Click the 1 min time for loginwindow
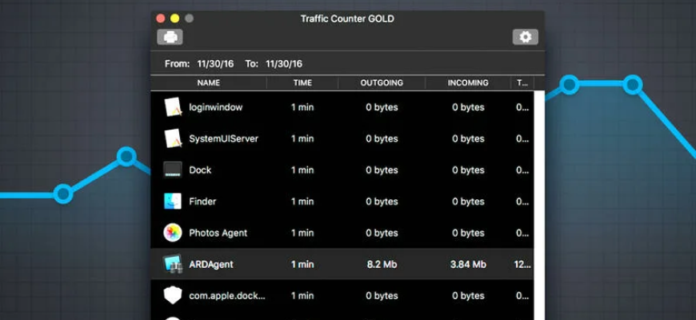696x320 pixels. tap(302, 107)
